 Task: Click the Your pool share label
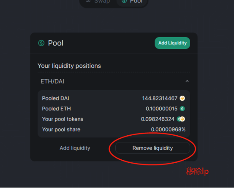pos(61,129)
